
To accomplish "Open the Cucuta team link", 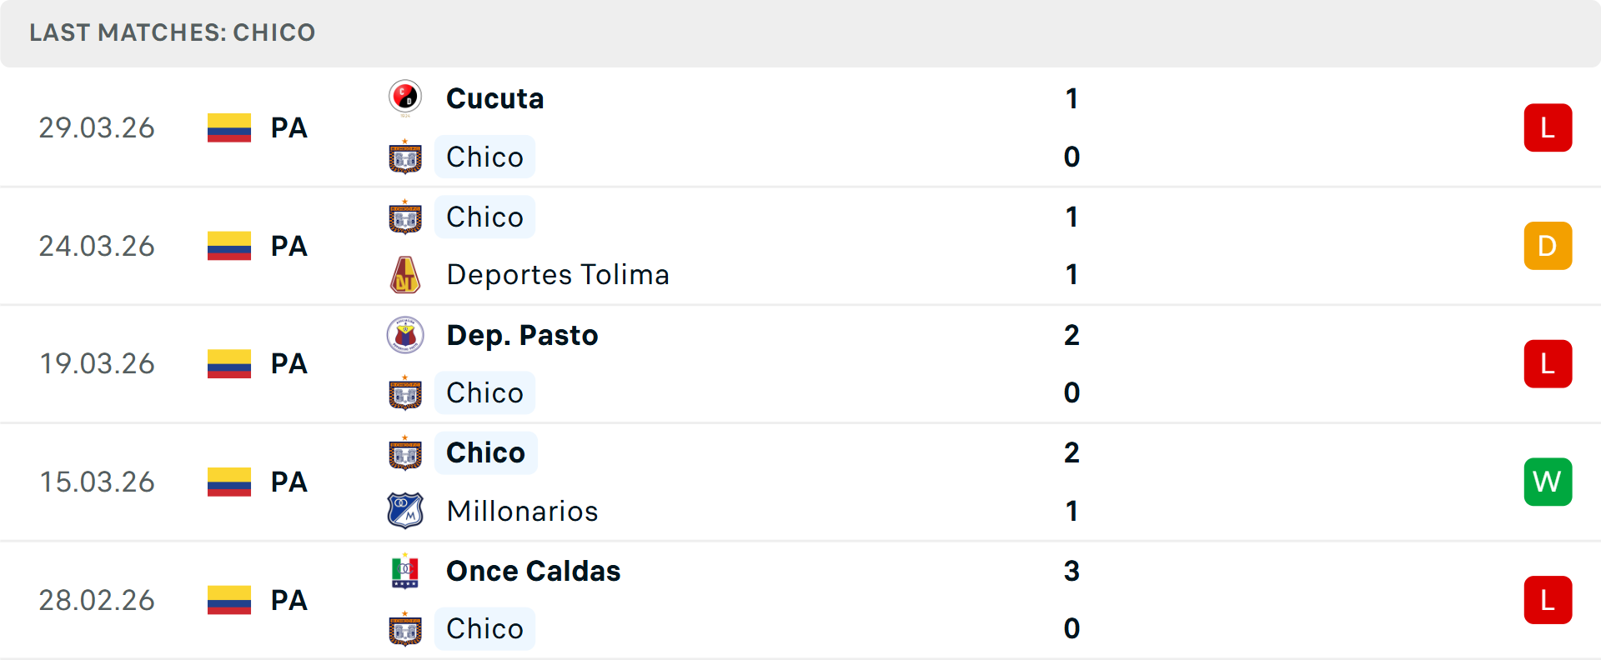I will 495,98.
